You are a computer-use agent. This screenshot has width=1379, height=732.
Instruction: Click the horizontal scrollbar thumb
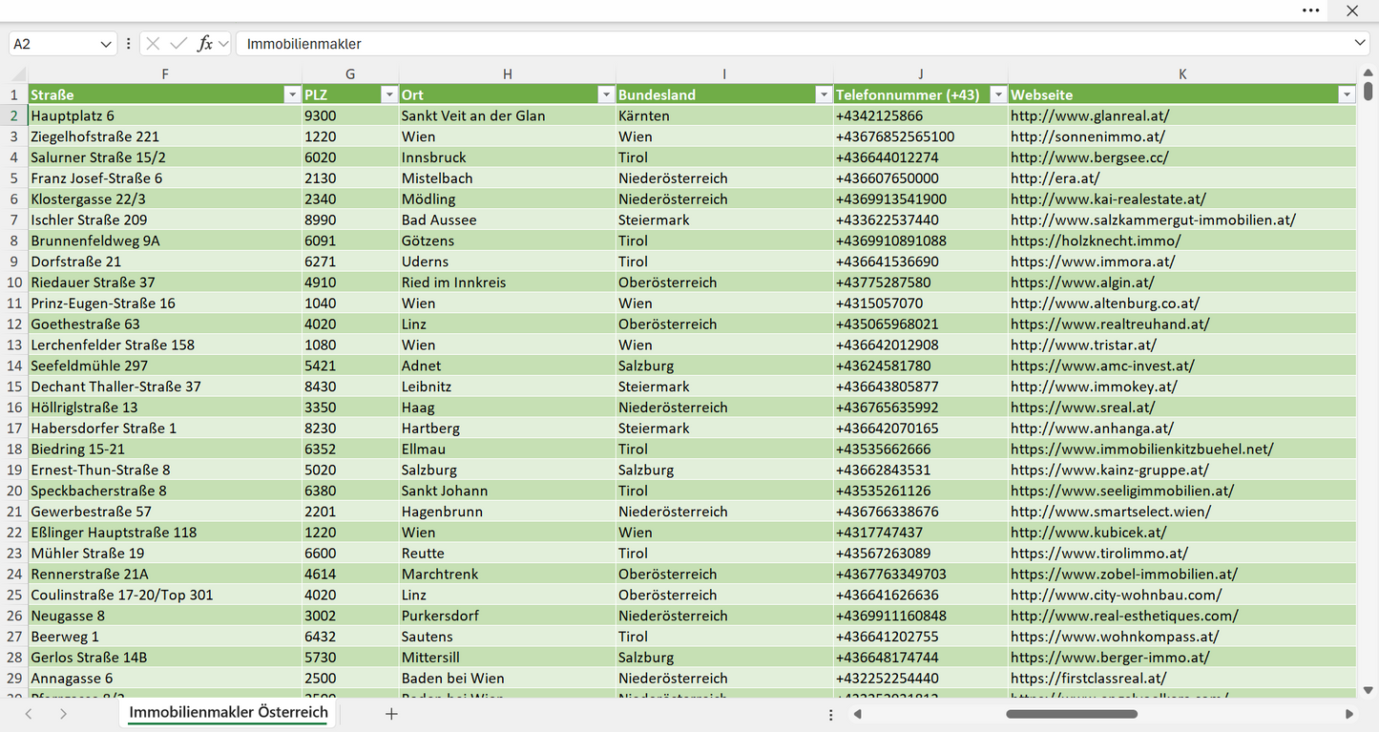(x=1072, y=714)
